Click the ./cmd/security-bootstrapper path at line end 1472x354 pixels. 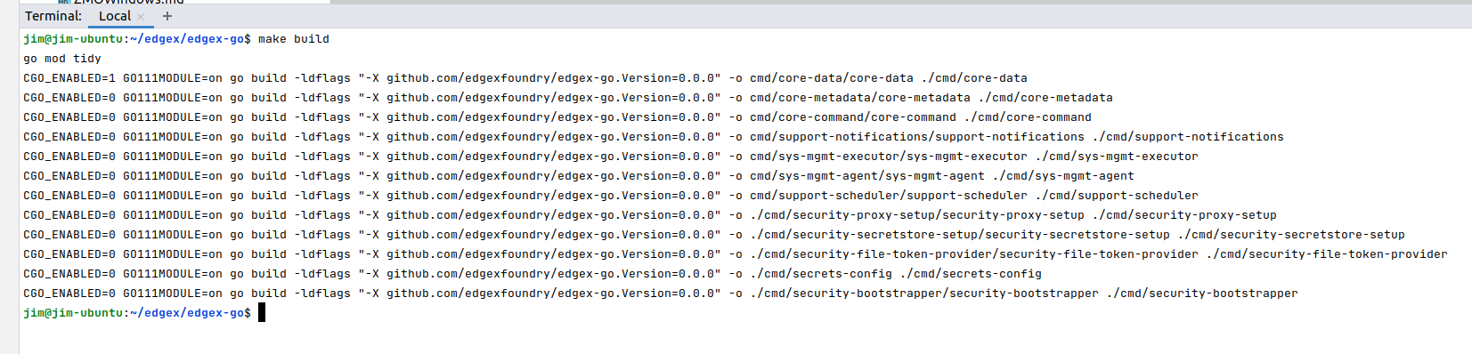1202,294
